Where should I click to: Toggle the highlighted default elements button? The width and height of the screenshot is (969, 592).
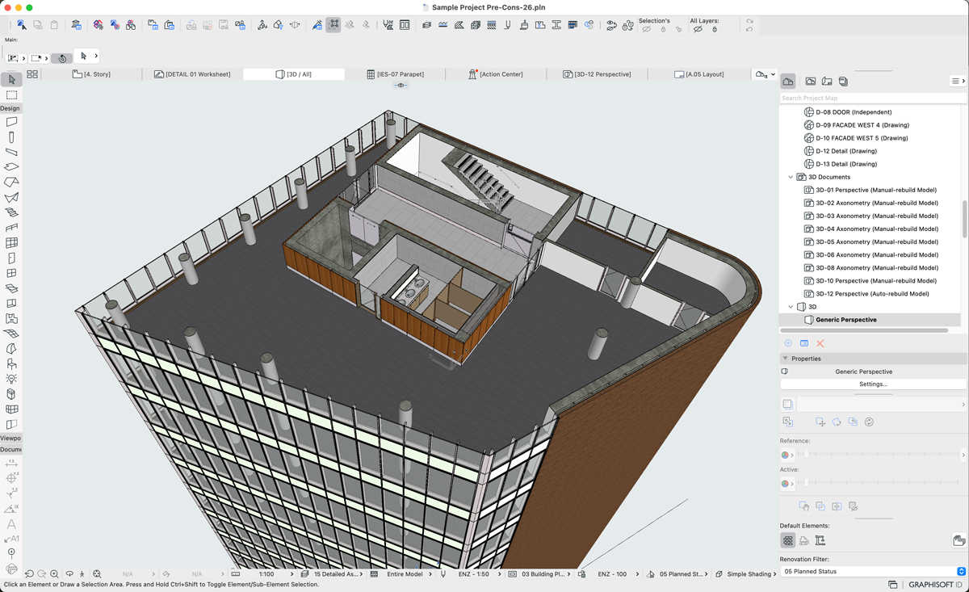pos(788,540)
